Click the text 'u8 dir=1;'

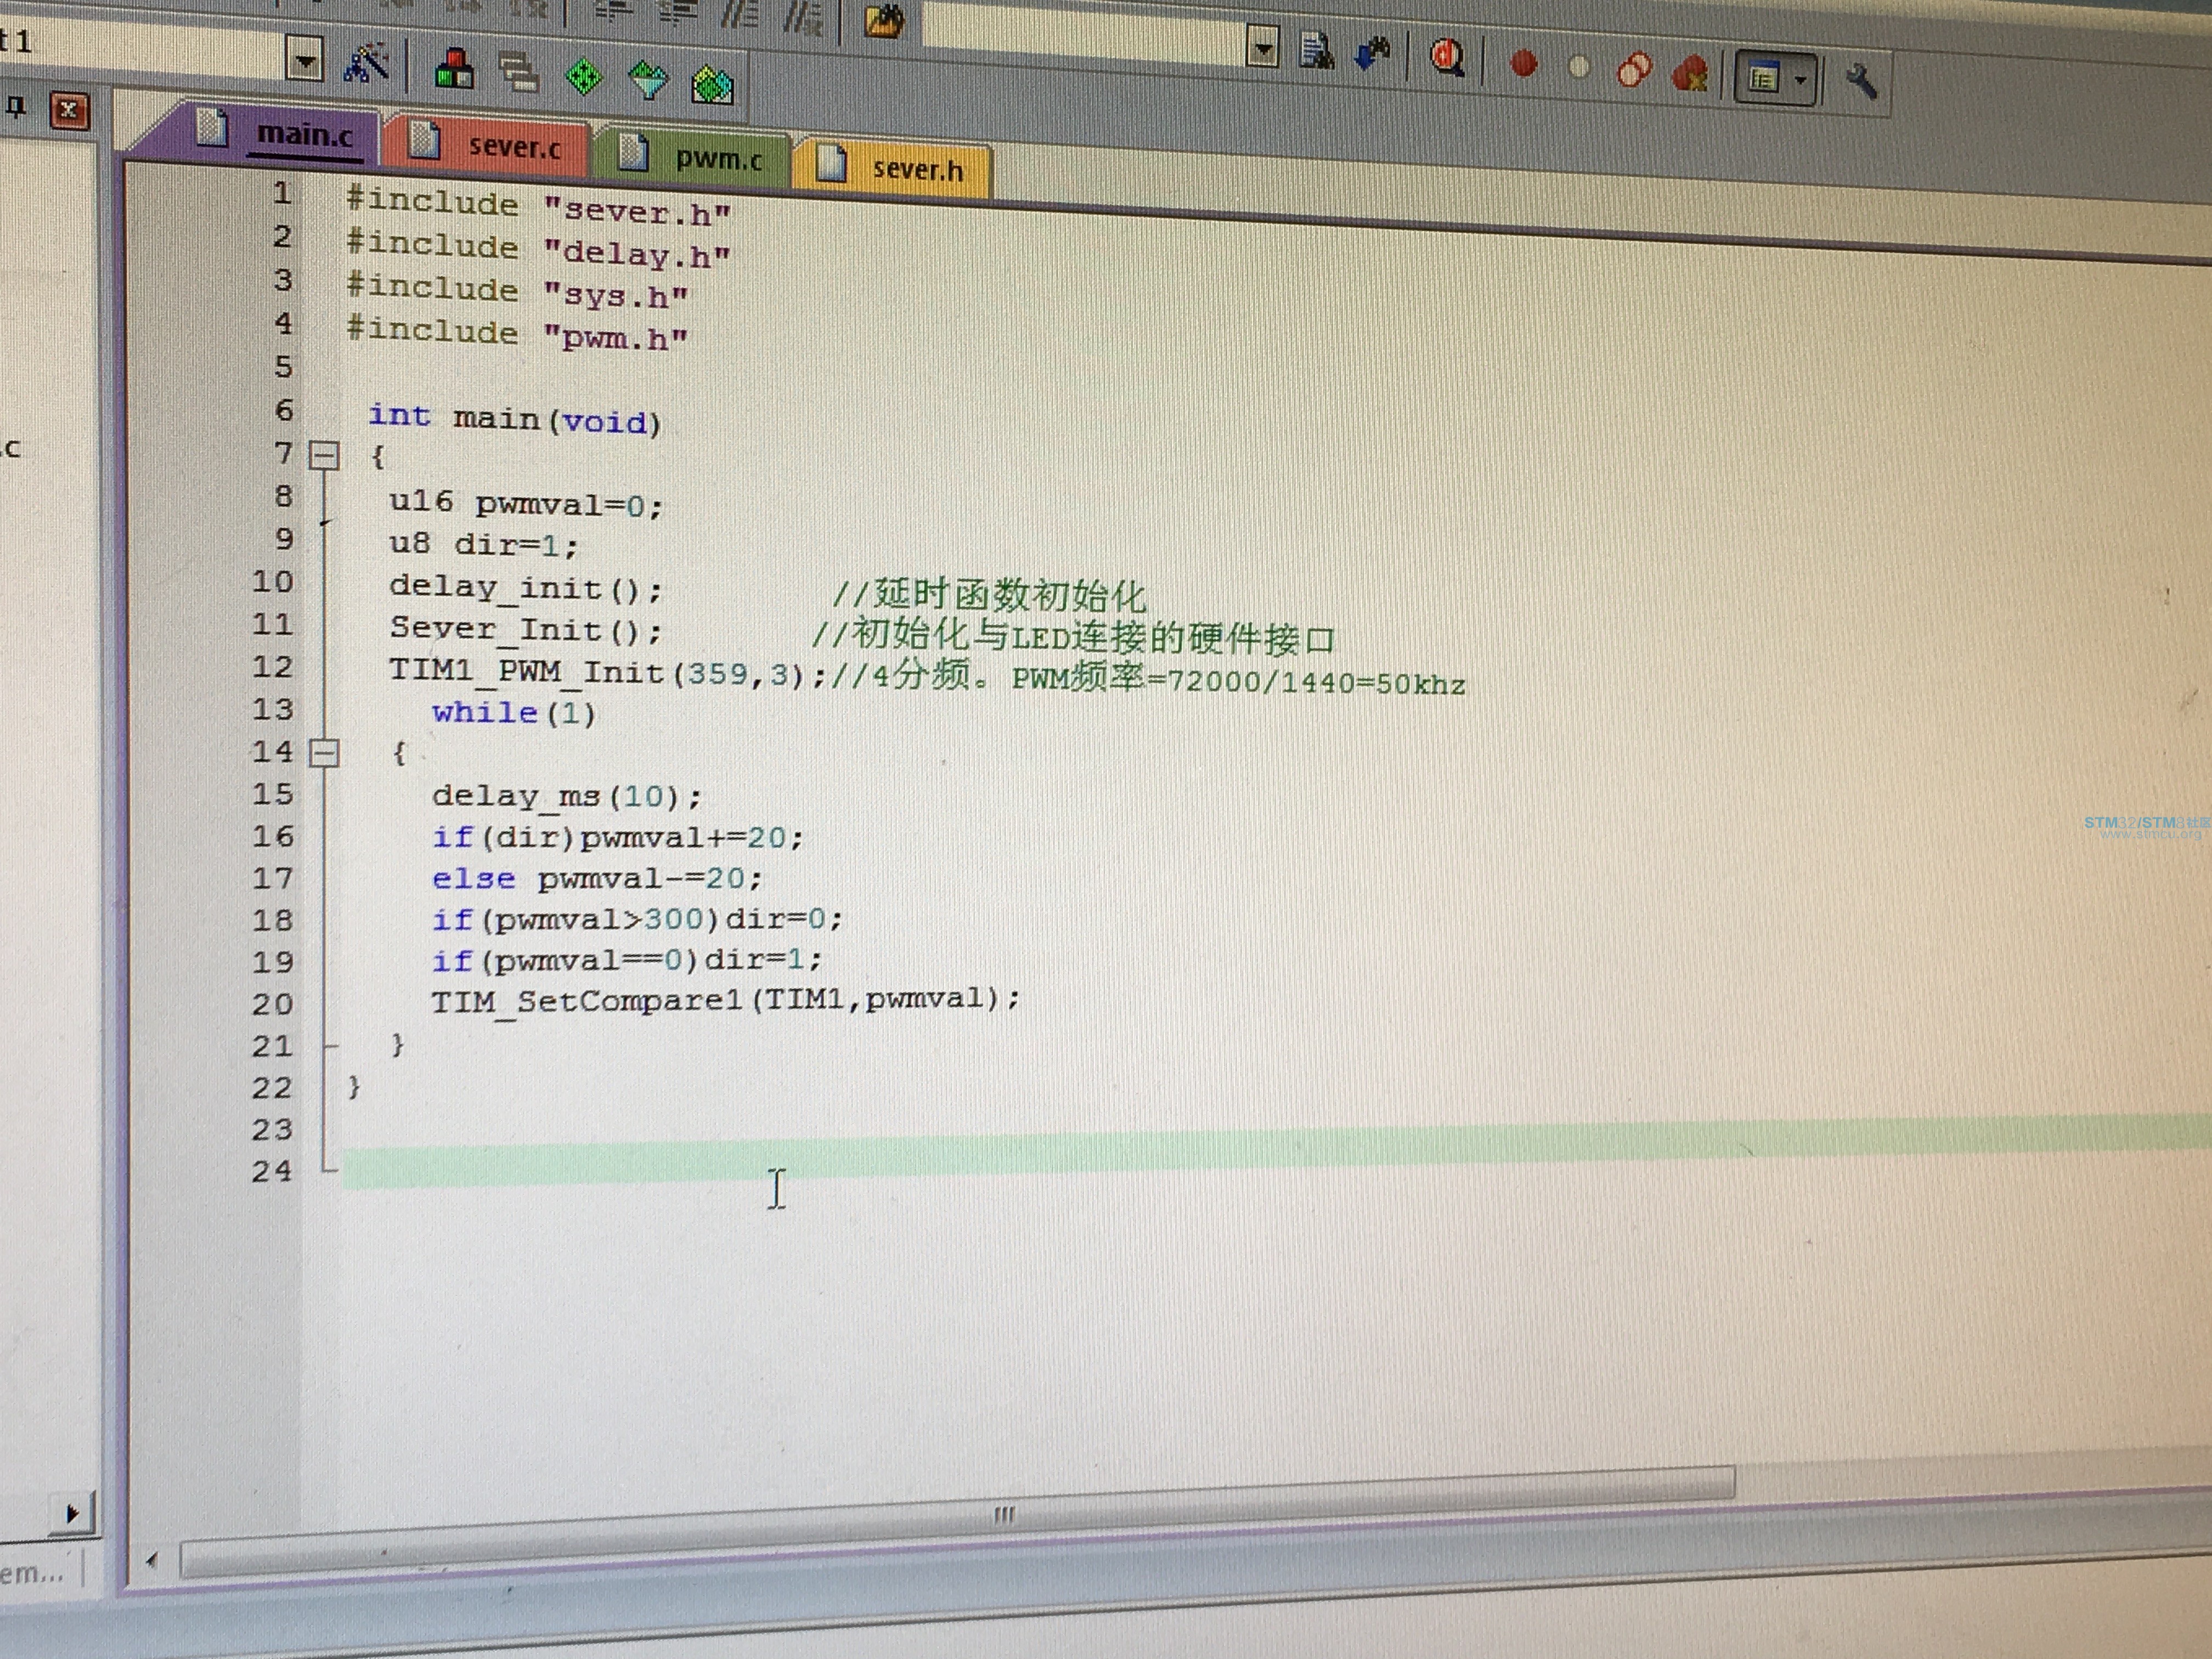tap(484, 545)
